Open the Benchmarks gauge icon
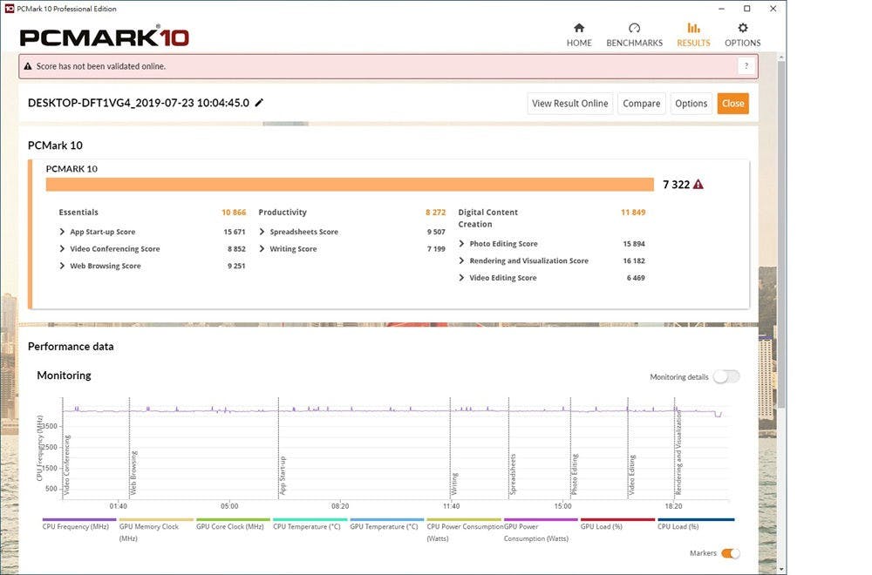Viewport: 872px width, 575px height. [634, 29]
